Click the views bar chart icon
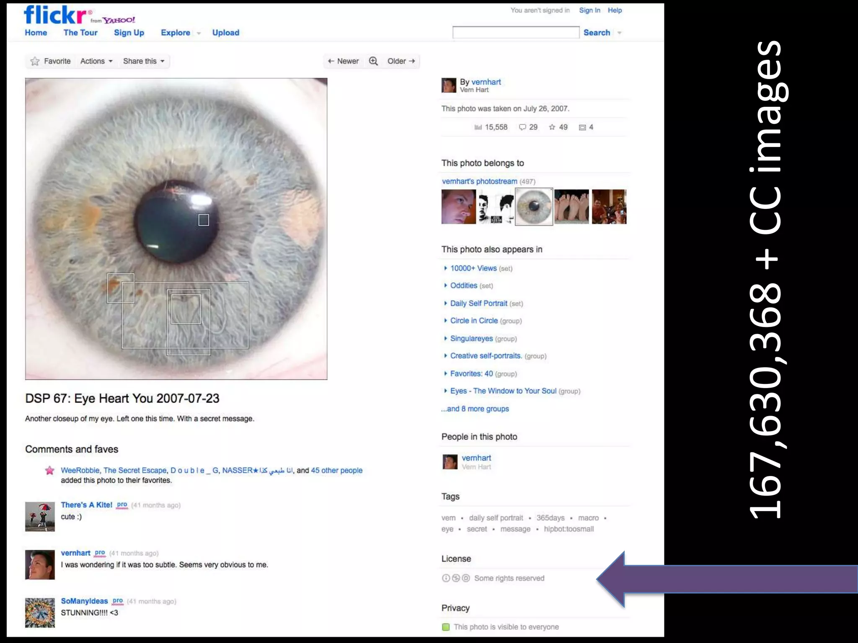This screenshot has width=858, height=643. [x=478, y=127]
